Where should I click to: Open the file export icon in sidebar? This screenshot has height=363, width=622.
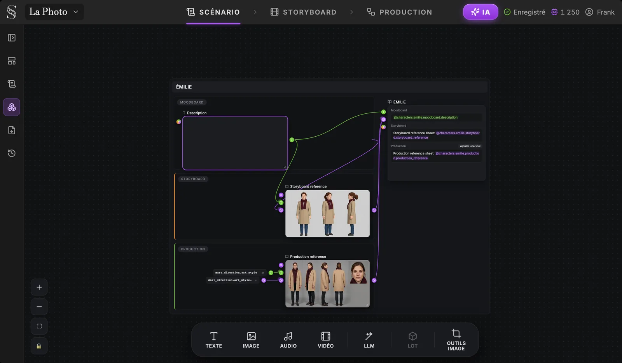[12, 130]
